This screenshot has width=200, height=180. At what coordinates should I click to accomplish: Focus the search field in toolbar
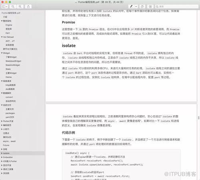(177, 6)
